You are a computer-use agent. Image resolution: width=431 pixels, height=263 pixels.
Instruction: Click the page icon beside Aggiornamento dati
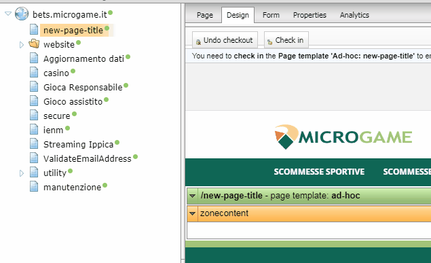pyautogui.click(x=34, y=58)
